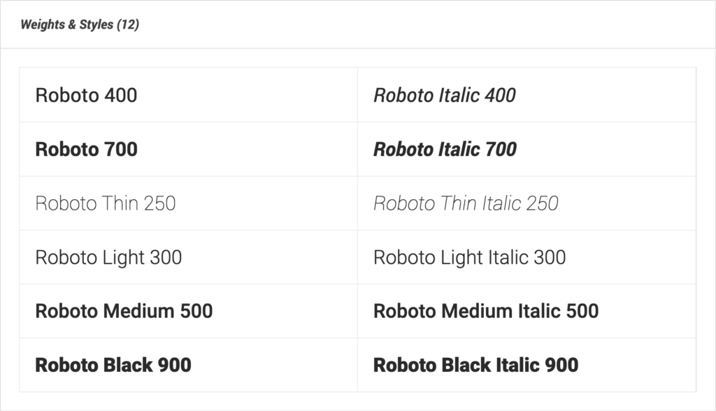The width and height of the screenshot is (716, 411).
Task: Click the word "Italic" in Roboto Italic 700
Action: [x=459, y=149]
